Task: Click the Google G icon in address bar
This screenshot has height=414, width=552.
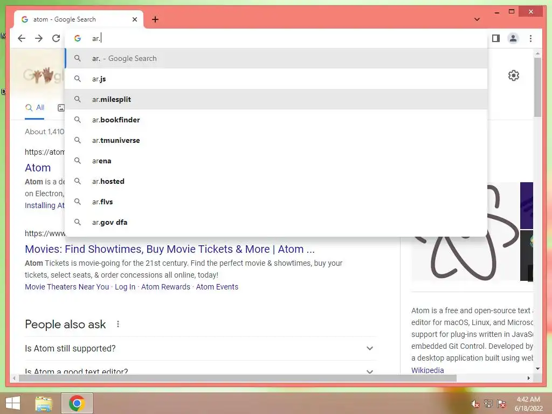Action: click(x=78, y=38)
